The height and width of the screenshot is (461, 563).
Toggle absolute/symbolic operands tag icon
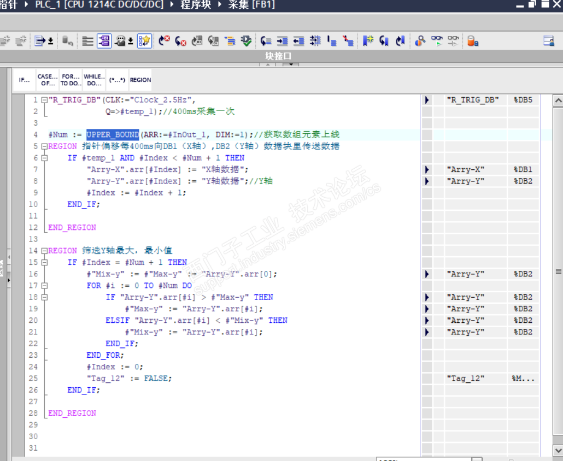tap(104, 40)
